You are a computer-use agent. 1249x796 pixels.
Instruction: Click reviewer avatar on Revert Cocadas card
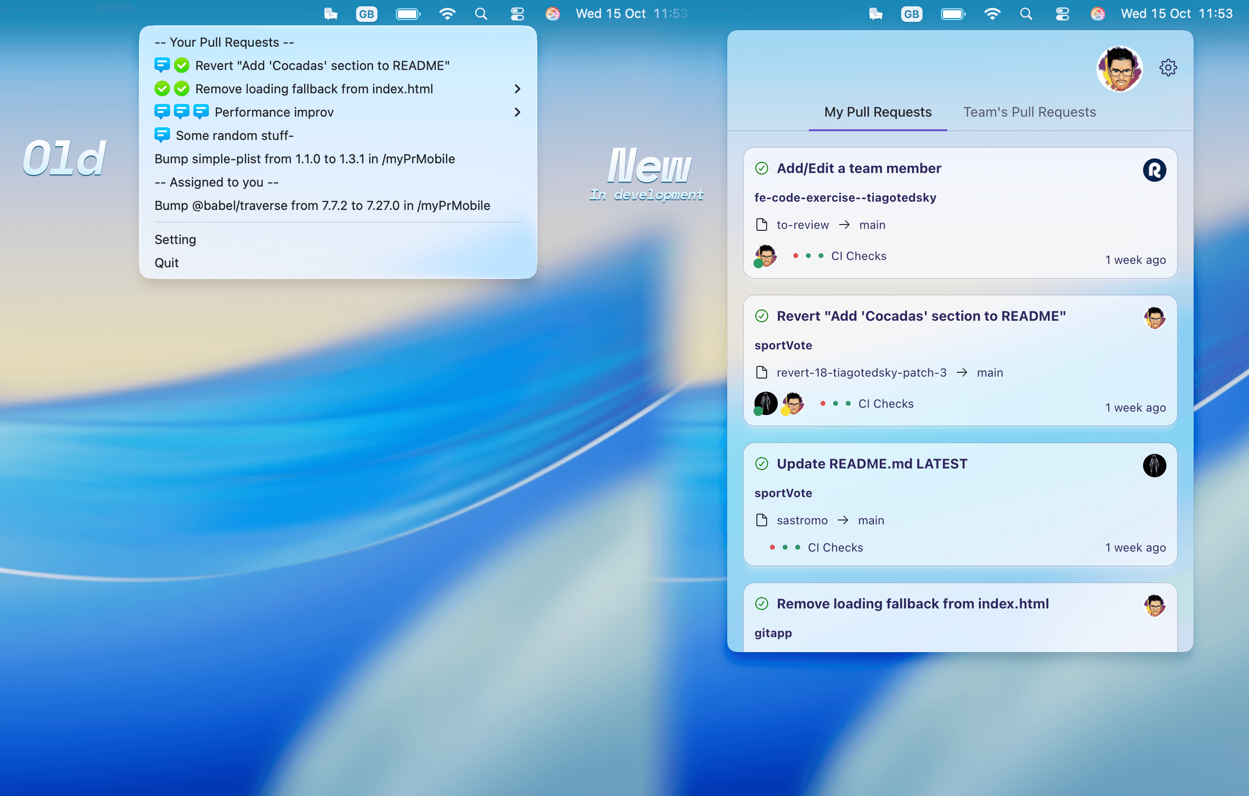(766, 403)
